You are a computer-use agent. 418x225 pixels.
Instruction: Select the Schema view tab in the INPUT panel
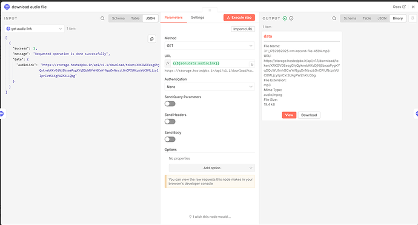pyautogui.click(x=118, y=18)
